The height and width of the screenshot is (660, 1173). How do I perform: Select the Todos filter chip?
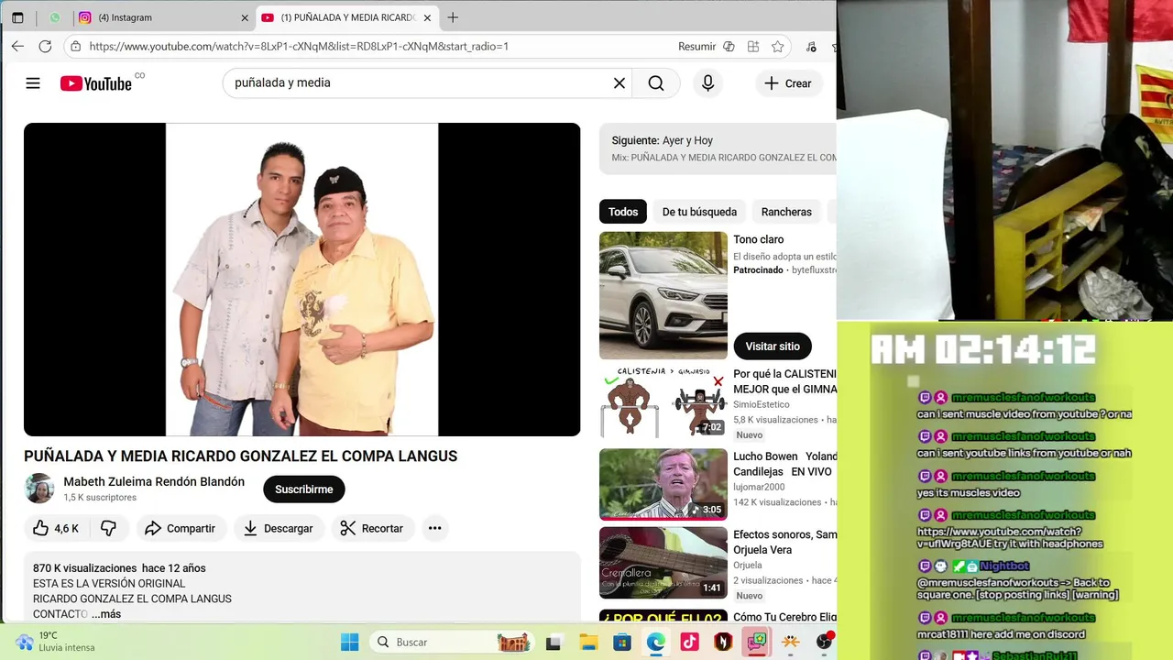tap(623, 212)
